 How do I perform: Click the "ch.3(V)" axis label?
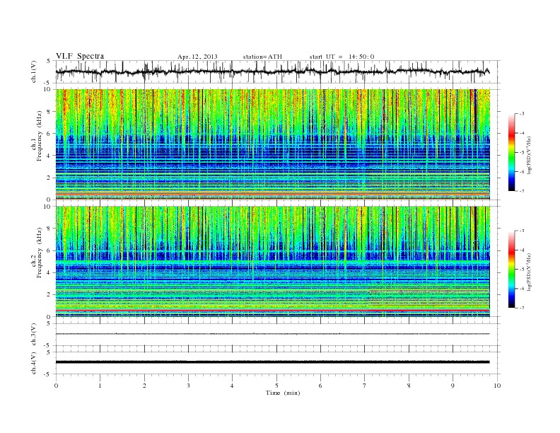click(x=34, y=335)
